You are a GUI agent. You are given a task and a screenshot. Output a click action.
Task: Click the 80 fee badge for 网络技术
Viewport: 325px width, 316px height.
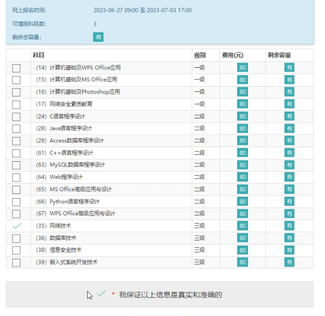point(242,226)
